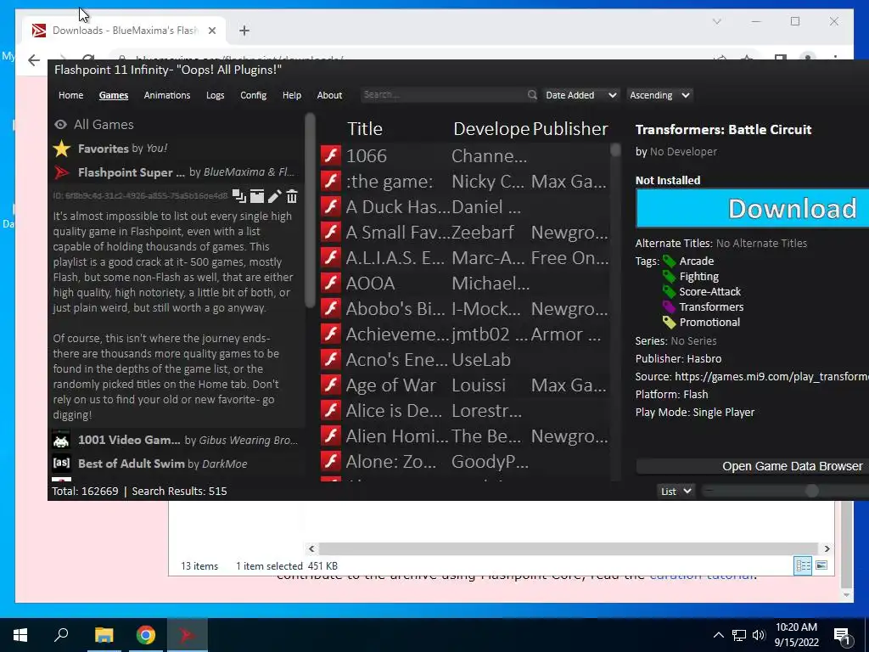
Task: Open the Animations tab
Action: coord(167,95)
